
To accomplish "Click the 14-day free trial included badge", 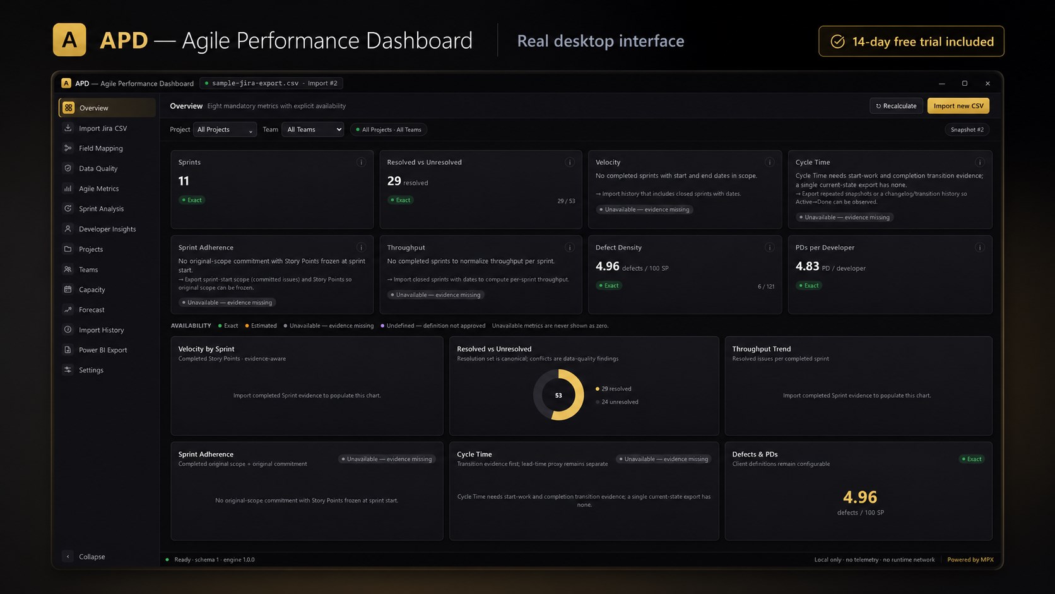I will pos(911,42).
